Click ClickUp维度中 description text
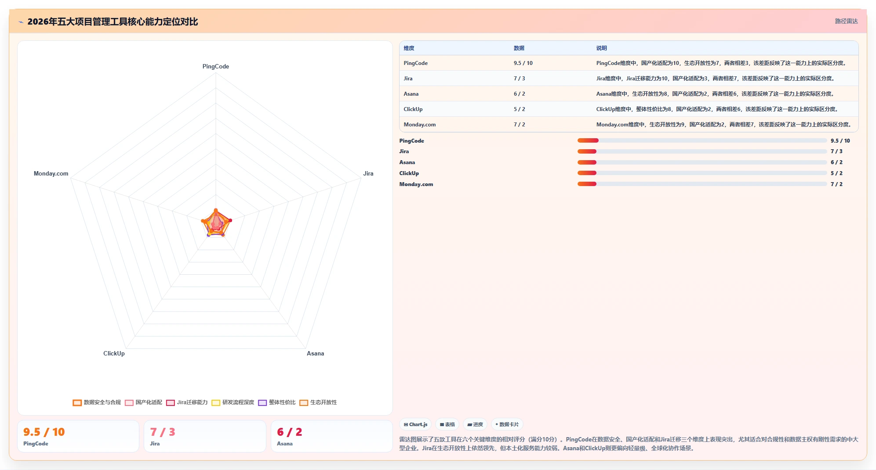The height and width of the screenshot is (470, 876). click(718, 109)
